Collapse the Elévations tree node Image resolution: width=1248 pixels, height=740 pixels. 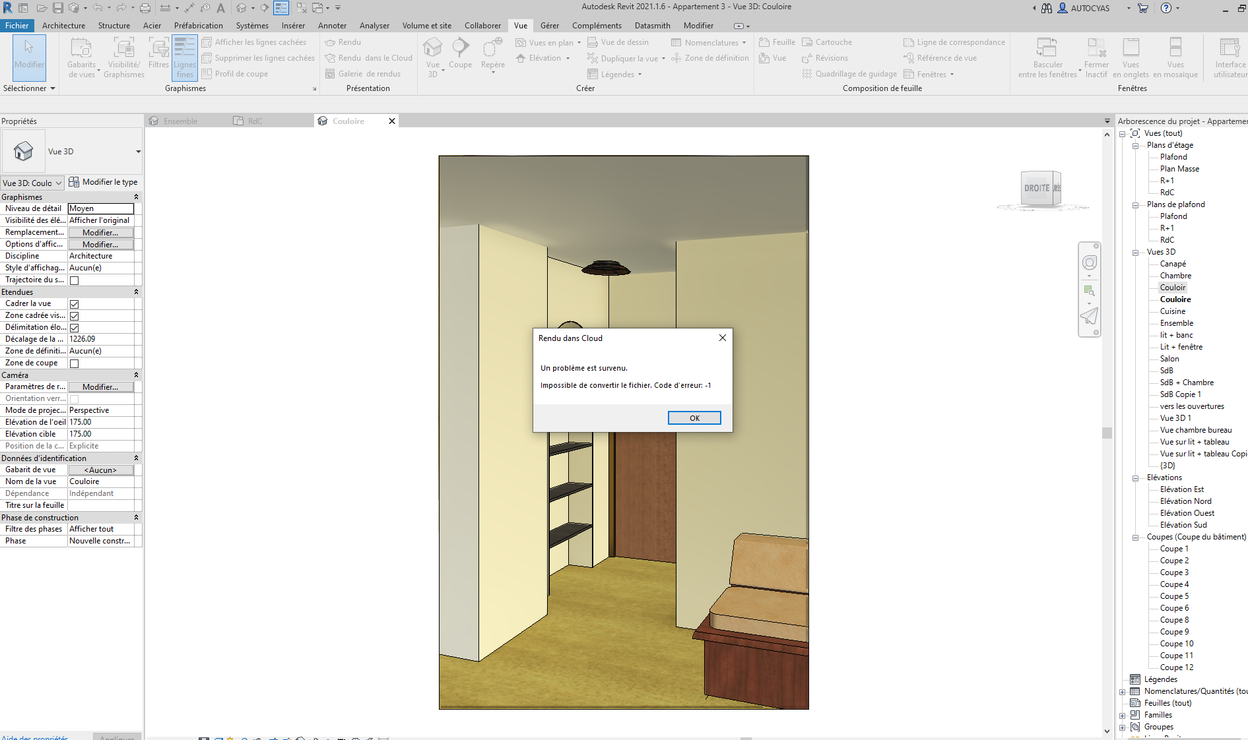[x=1135, y=478]
